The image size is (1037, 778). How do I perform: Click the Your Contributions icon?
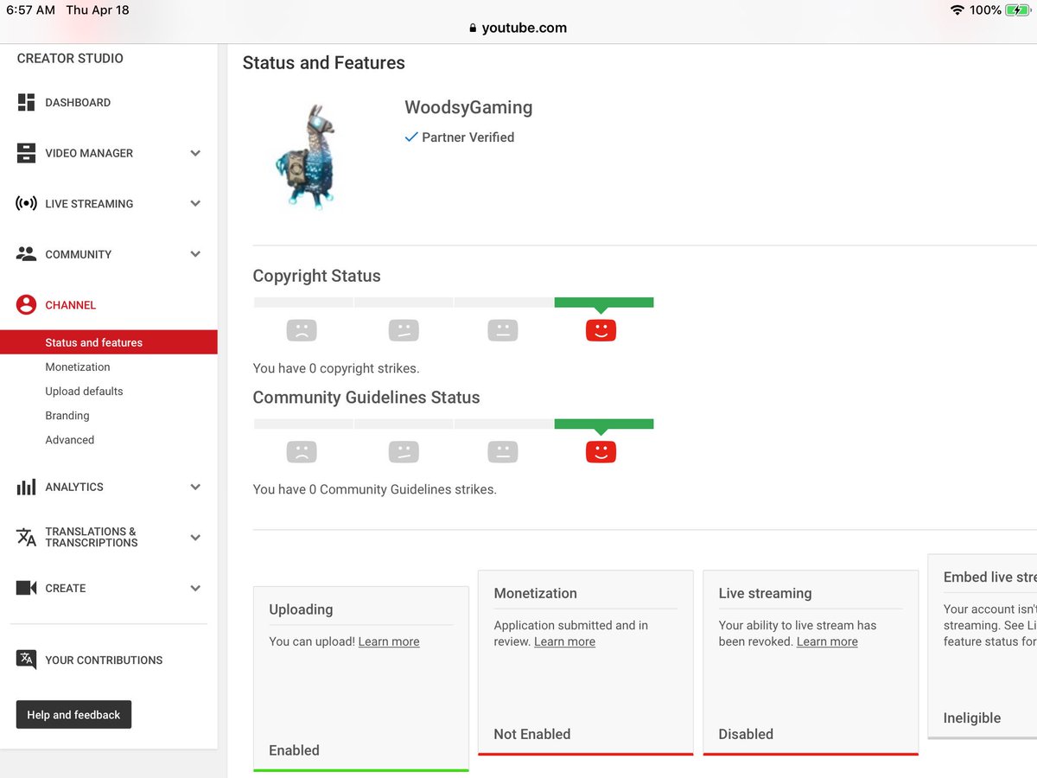tap(26, 660)
